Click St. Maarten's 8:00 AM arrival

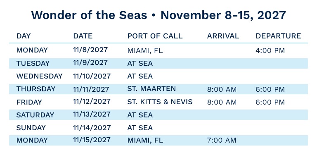[222, 89]
